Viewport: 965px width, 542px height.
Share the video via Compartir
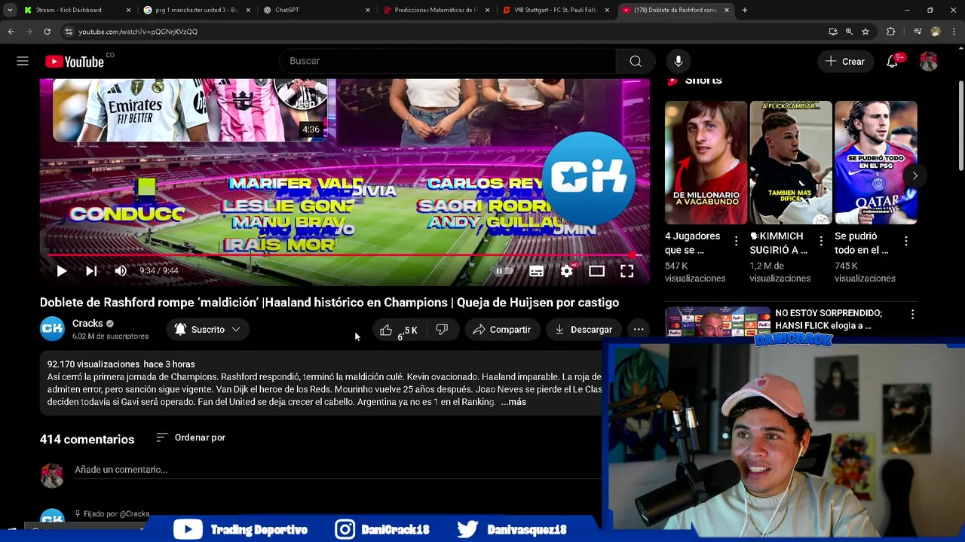pyautogui.click(x=502, y=330)
